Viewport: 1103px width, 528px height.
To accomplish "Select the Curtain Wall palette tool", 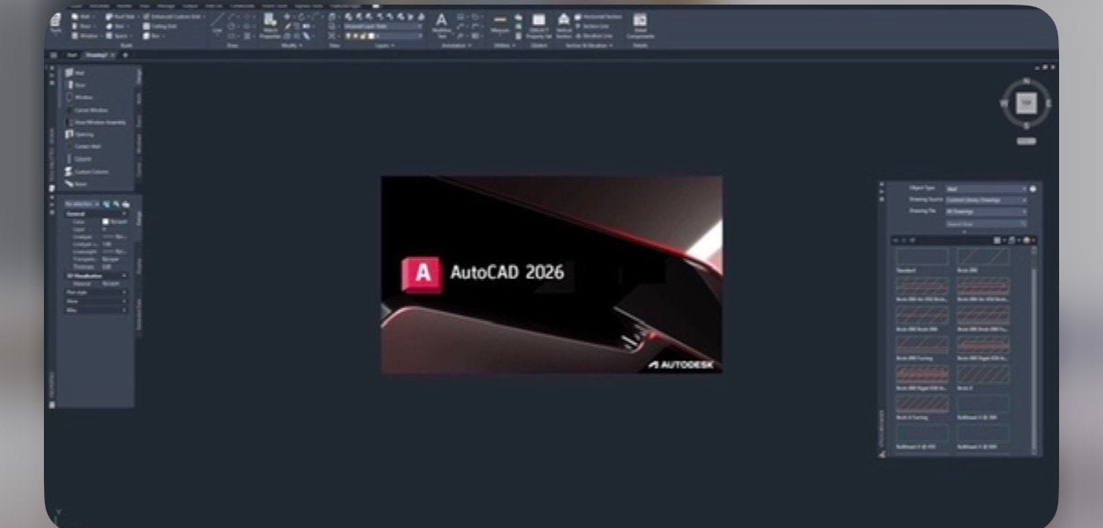I will click(84, 146).
